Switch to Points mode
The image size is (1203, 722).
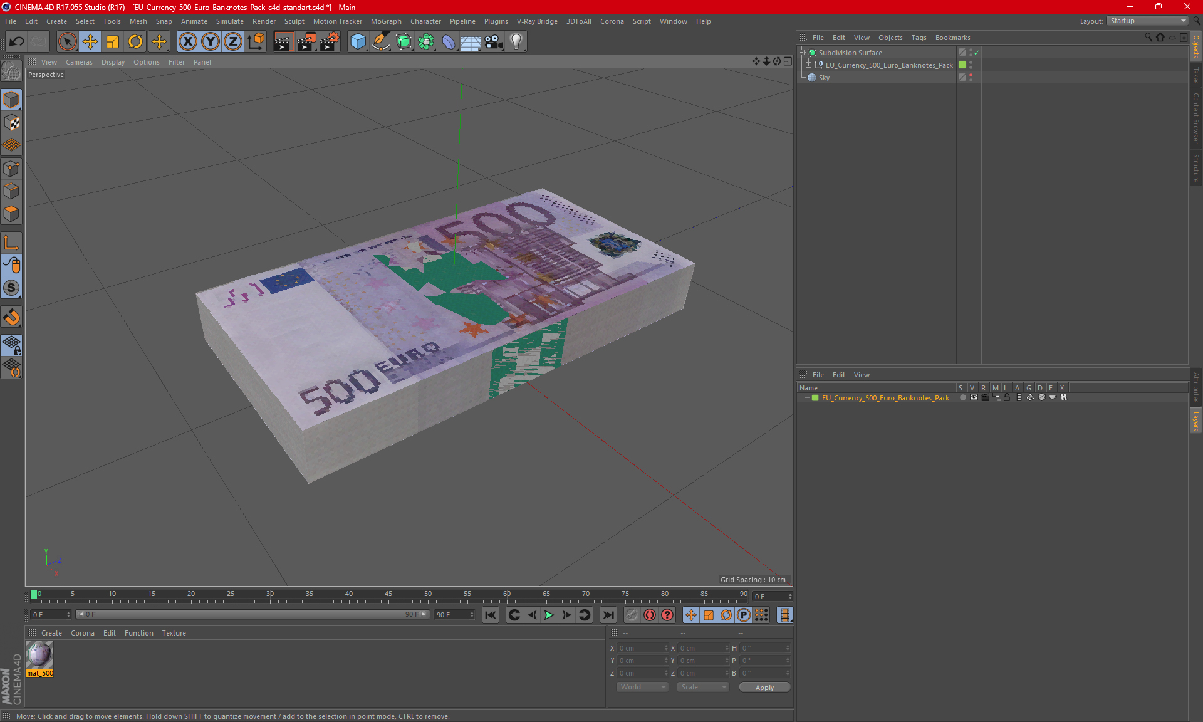coord(11,169)
